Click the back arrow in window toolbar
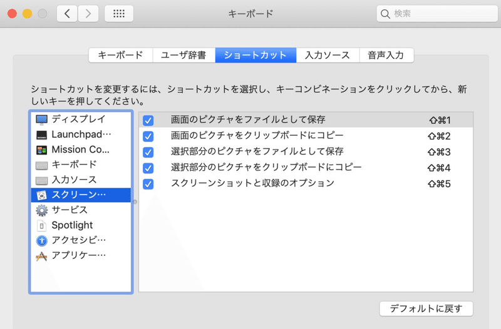Image resolution: width=501 pixels, height=329 pixels. [x=67, y=14]
